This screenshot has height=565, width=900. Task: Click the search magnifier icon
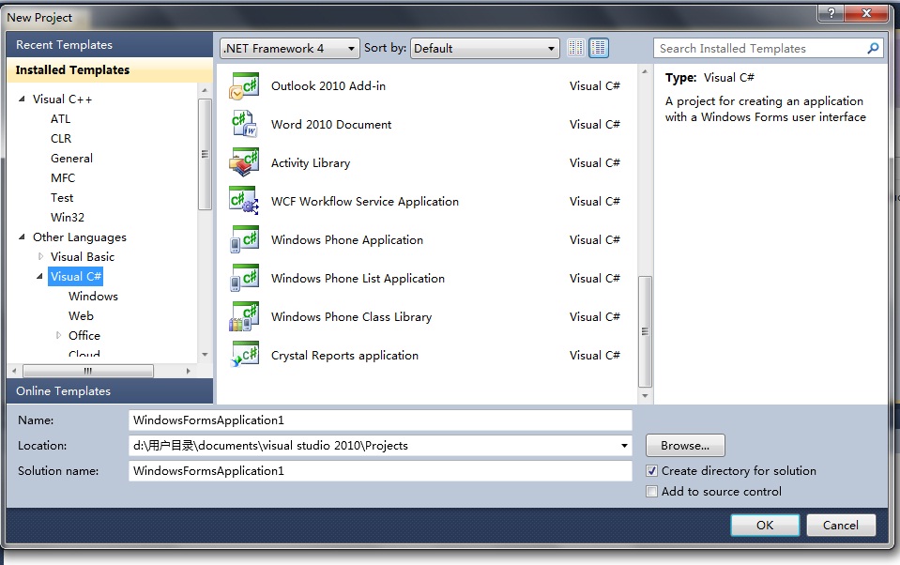873,48
